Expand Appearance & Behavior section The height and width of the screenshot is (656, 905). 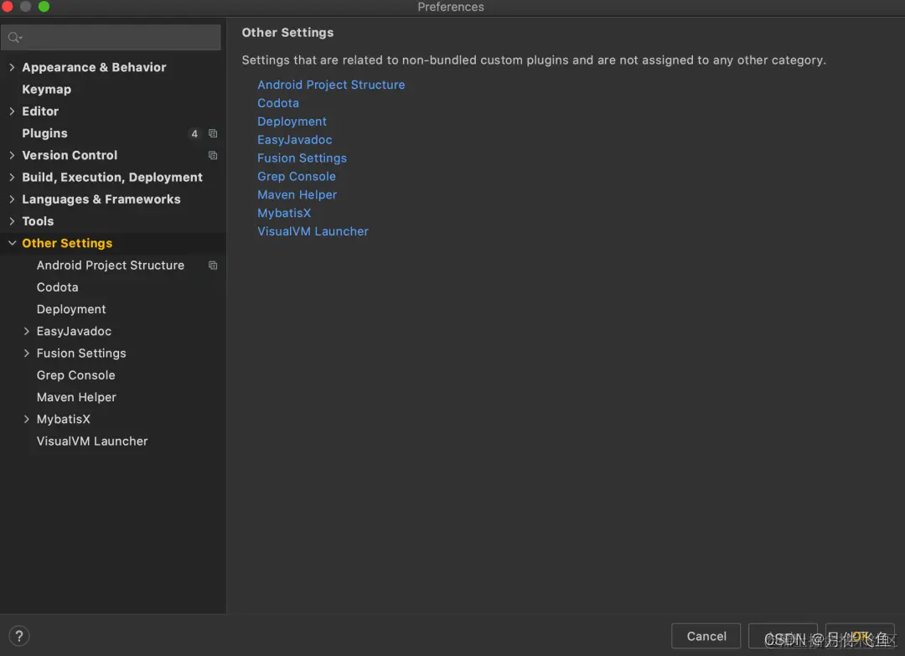[12, 67]
